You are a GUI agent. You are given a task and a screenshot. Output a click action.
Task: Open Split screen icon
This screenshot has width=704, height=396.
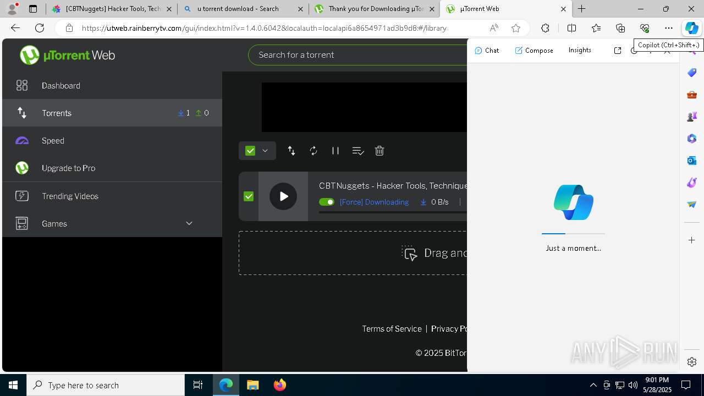(571, 28)
